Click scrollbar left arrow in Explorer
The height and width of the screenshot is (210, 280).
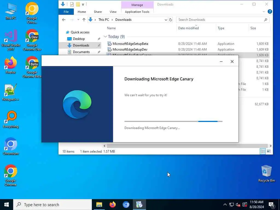point(104,146)
